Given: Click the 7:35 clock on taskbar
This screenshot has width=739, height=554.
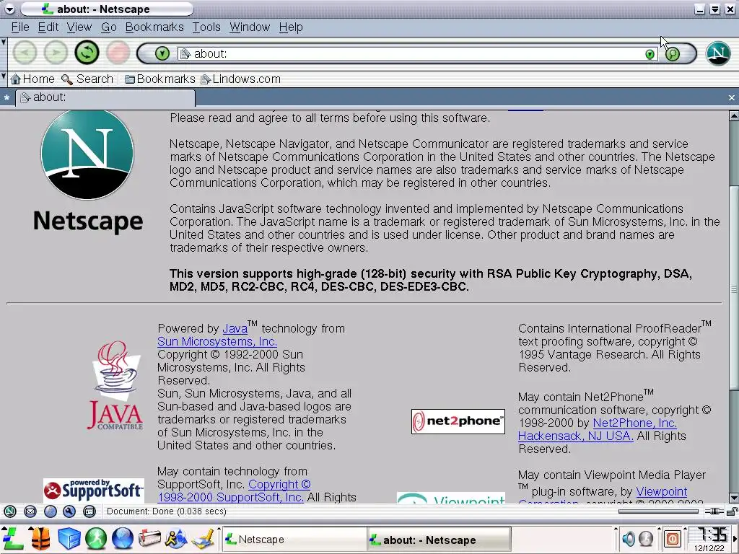Looking at the screenshot, I should coord(711,535).
